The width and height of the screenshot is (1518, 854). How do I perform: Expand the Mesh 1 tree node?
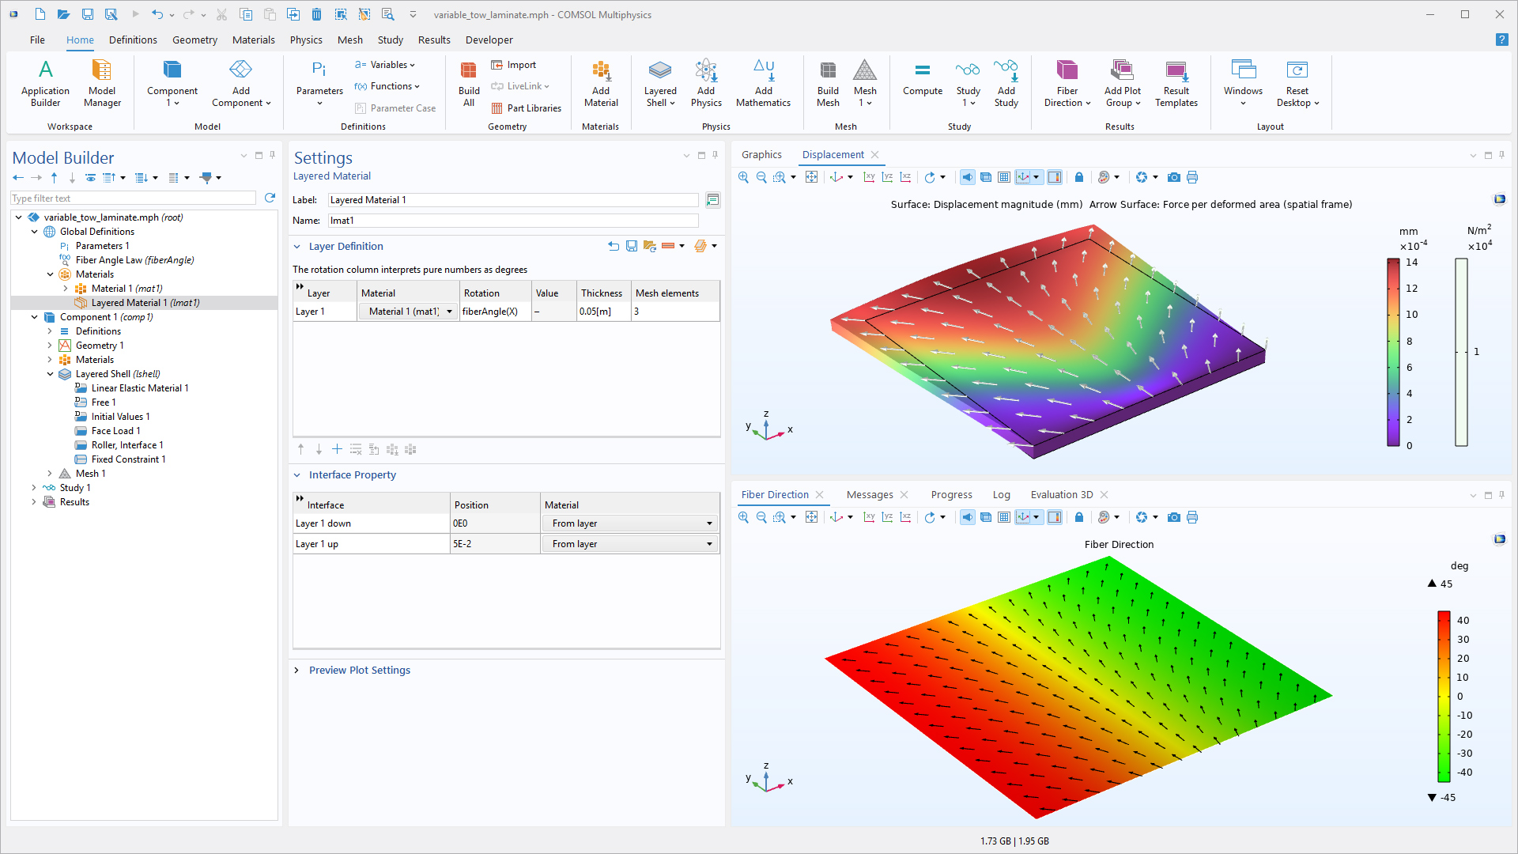pos(50,474)
